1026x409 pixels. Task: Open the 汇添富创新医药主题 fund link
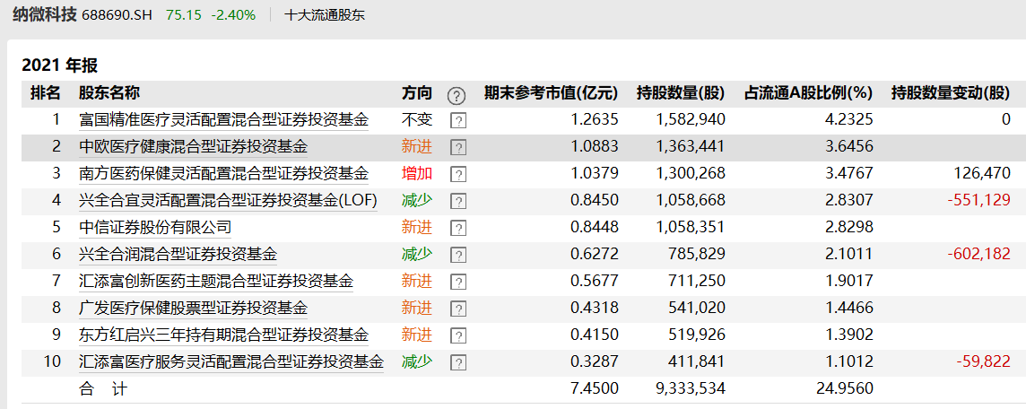[216, 281]
